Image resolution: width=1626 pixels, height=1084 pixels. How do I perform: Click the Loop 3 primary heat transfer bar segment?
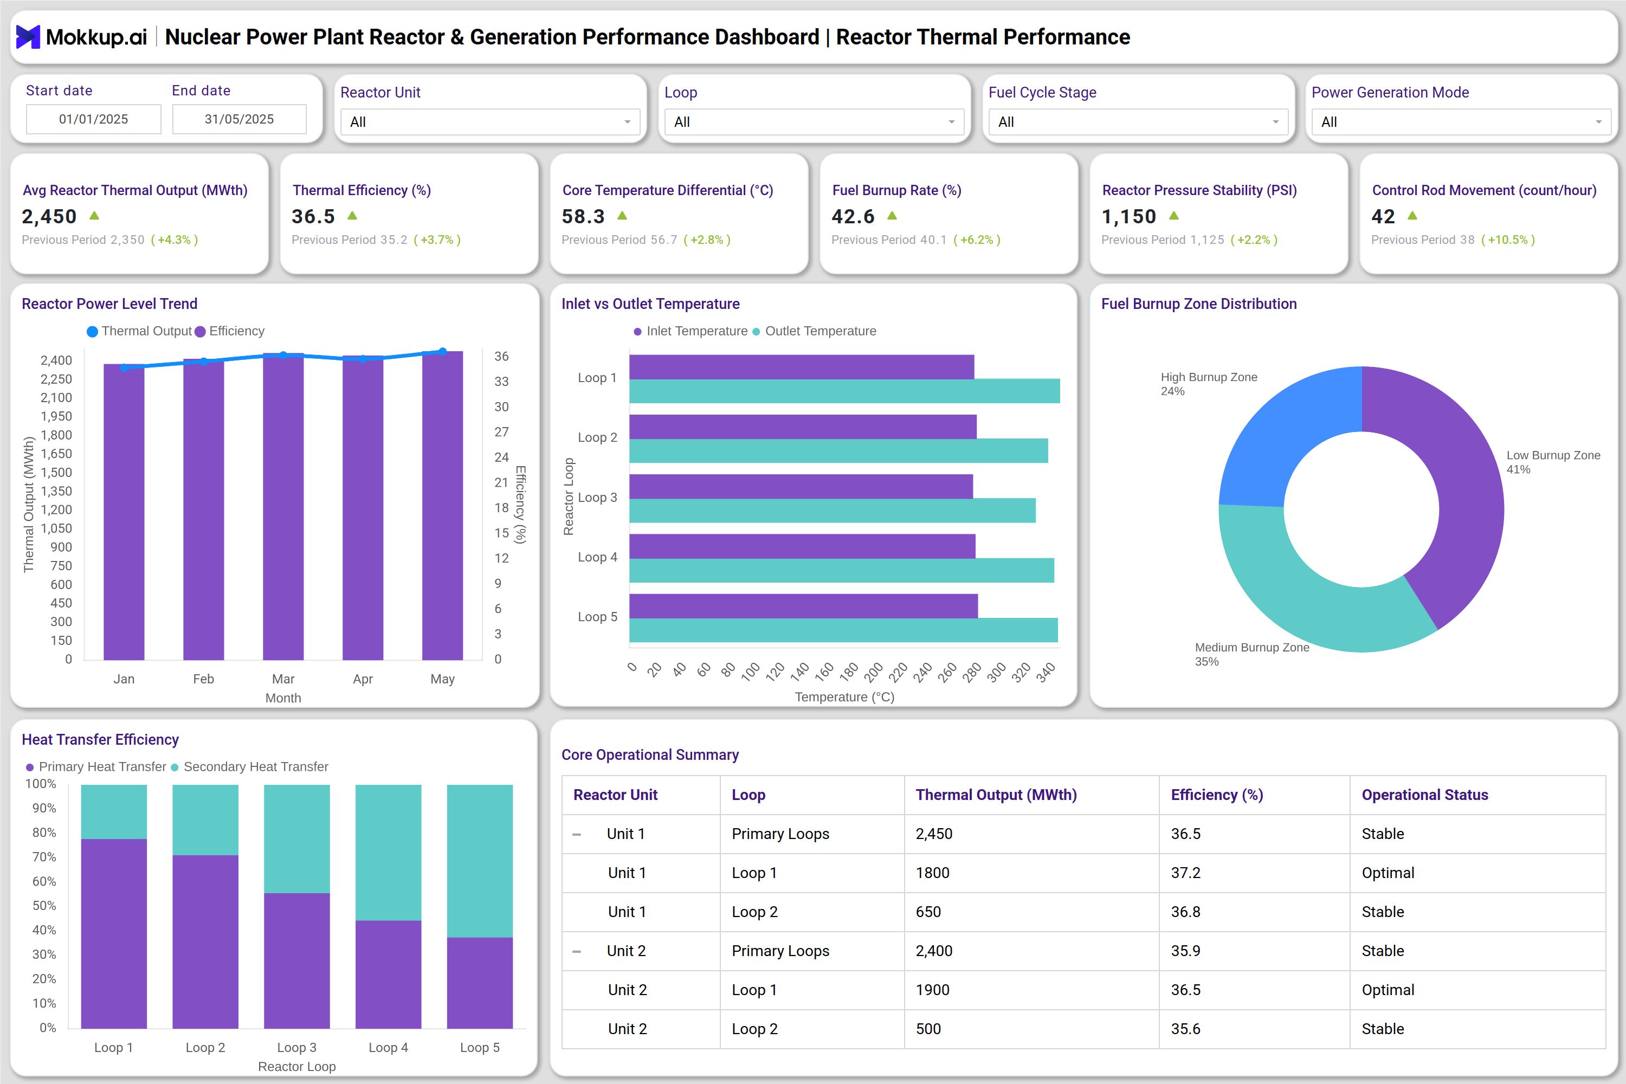(x=296, y=961)
